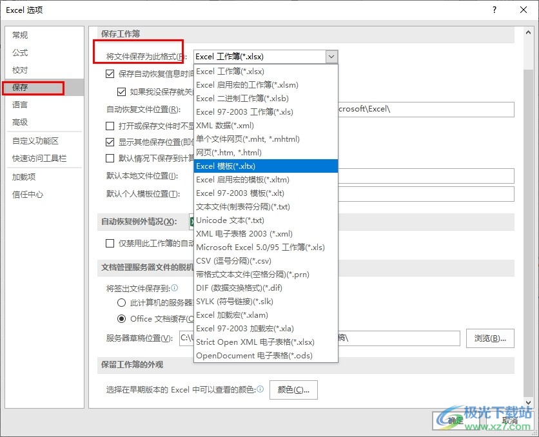Open 常规 category in sidebar

pos(44,35)
